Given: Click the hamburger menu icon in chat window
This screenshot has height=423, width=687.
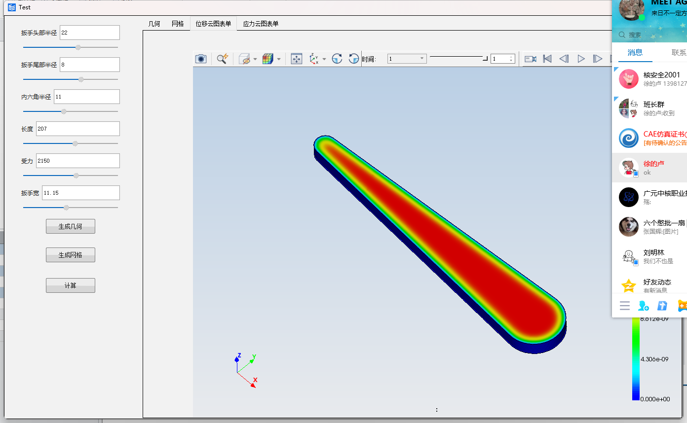Looking at the screenshot, I should tap(625, 306).
